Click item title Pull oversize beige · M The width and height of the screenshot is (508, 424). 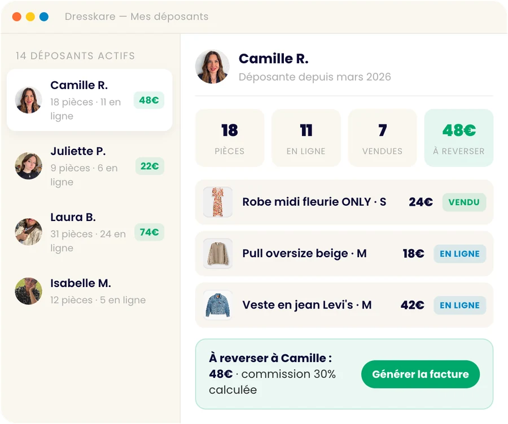click(x=305, y=253)
